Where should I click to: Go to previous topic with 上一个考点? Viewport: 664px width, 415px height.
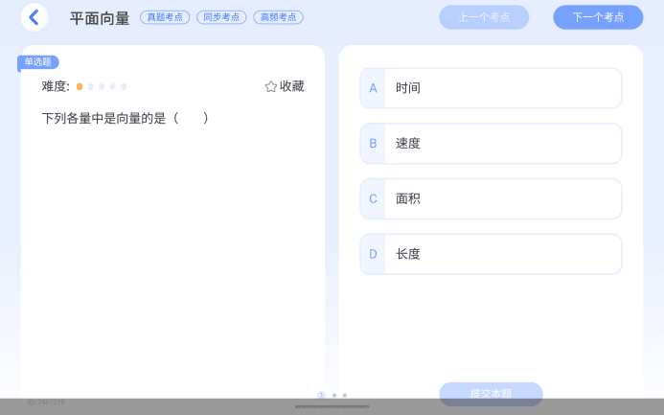click(484, 17)
